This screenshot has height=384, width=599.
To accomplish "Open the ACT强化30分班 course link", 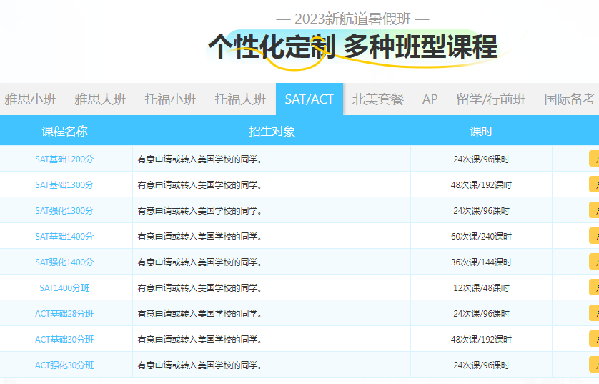I will click(x=64, y=365).
